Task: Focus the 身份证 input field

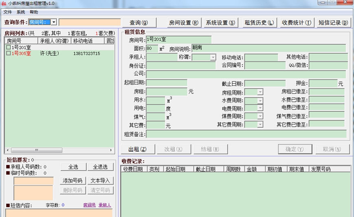Action: point(180,66)
